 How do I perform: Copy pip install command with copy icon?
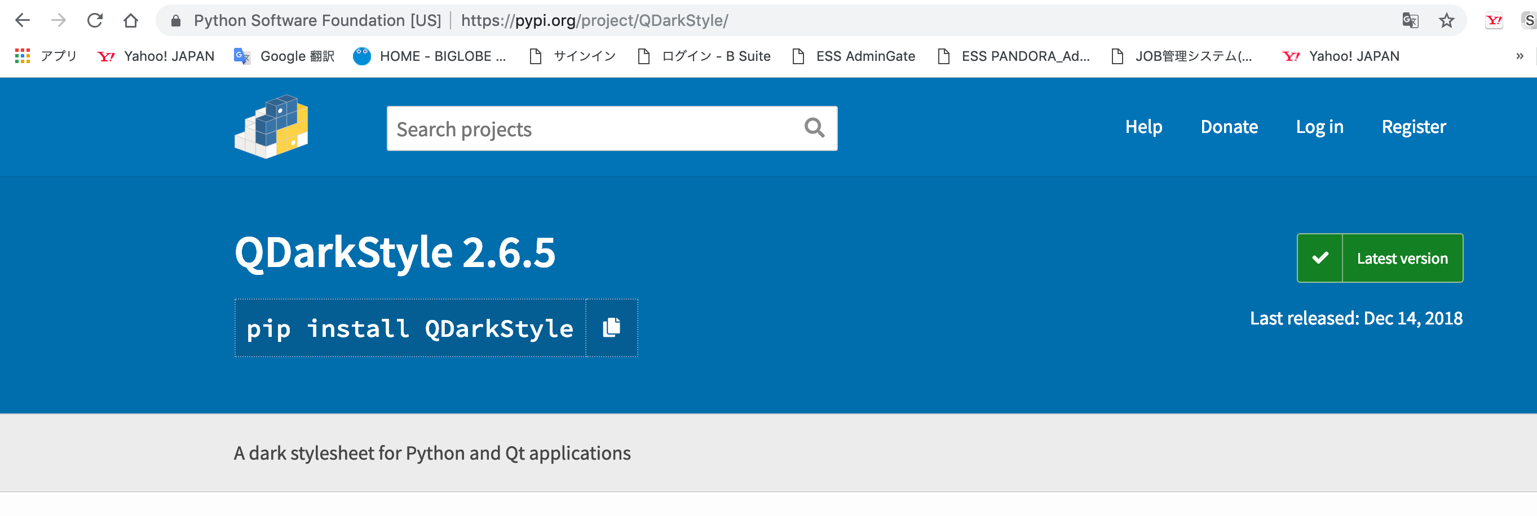612,328
